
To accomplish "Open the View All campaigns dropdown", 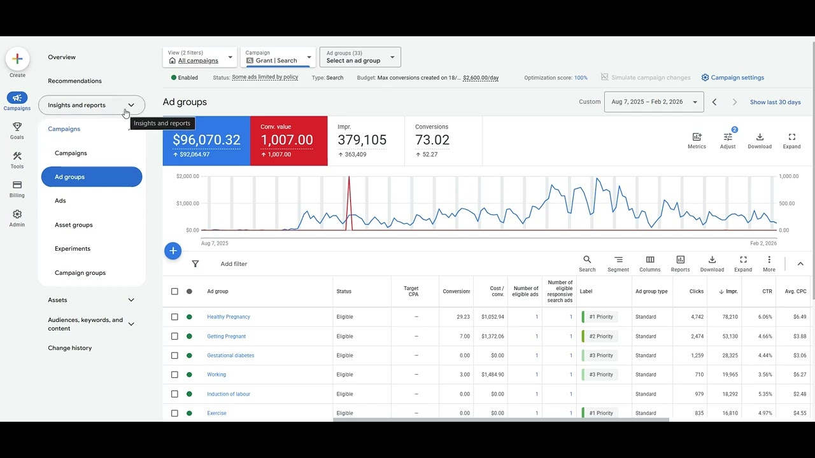I will tap(200, 57).
